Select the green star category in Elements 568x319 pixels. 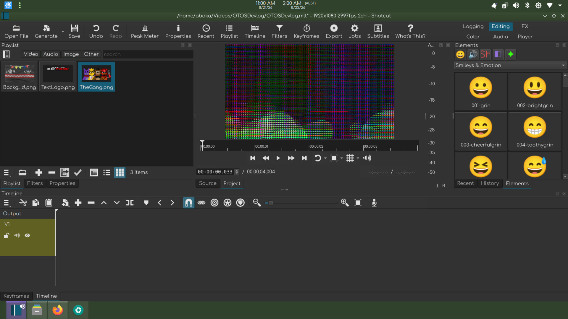click(511, 54)
